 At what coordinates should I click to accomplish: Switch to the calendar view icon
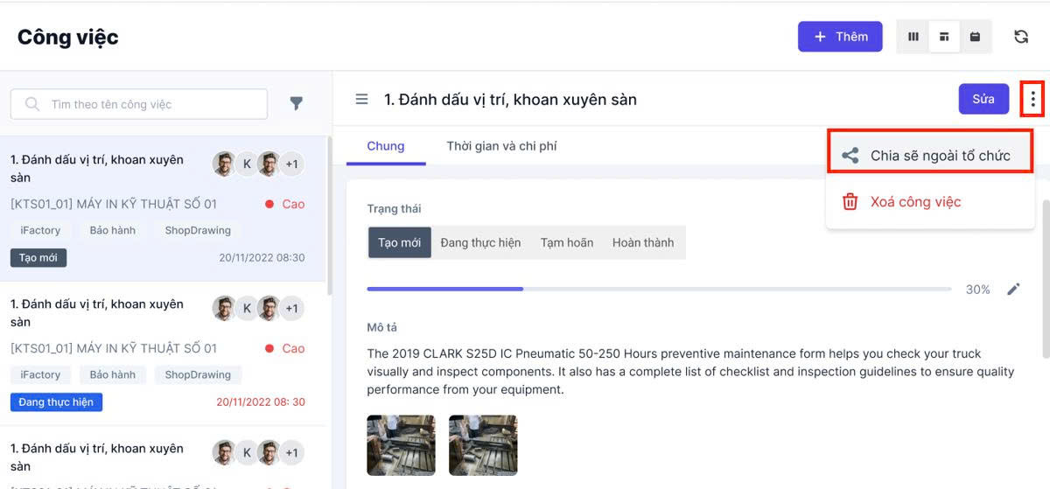point(975,37)
